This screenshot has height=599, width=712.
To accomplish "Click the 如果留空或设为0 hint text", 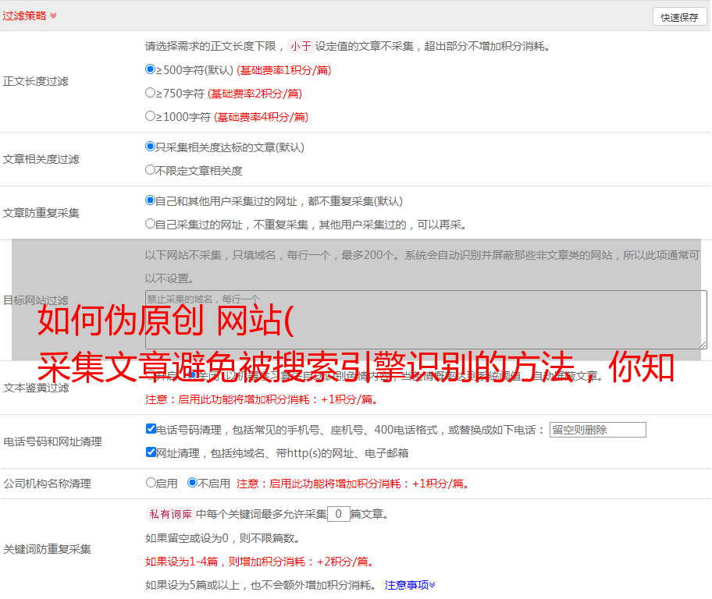I will coord(222,538).
